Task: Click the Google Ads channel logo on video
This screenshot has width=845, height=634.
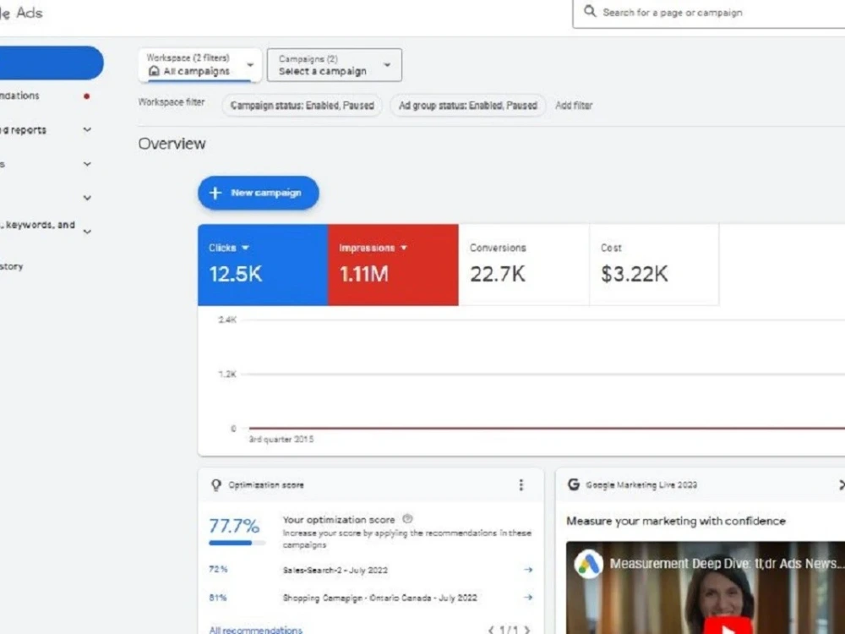Action: tap(588, 564)
